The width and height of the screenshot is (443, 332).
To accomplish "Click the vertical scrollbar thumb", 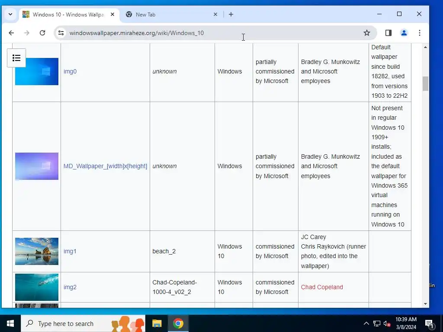I will click(426, 83).
